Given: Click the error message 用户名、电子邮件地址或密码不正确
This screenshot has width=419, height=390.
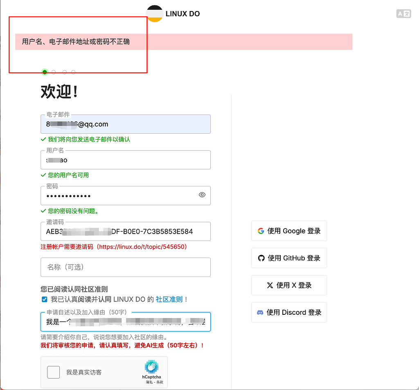Looking at the screenshot, I should 76,42.
